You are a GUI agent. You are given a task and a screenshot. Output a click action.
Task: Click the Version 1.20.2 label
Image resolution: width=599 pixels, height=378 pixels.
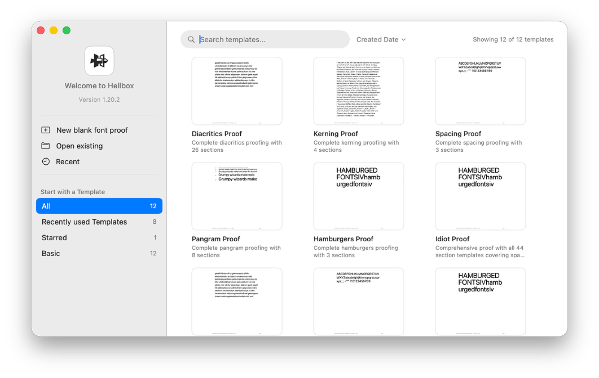coord(99,99)
